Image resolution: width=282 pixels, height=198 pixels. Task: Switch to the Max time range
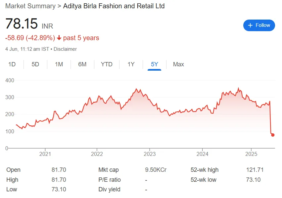point(178,64)
